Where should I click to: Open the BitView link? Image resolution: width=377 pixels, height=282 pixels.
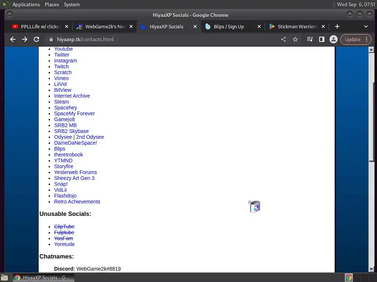point(63,90)
